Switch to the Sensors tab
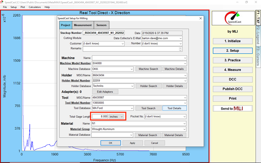261x163 pixels. click(101, 25)
